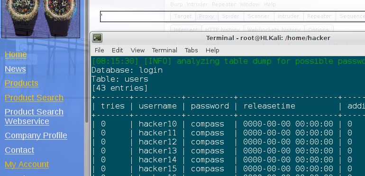Open the News link
365x176 pixels.
(x=15, y=69)
